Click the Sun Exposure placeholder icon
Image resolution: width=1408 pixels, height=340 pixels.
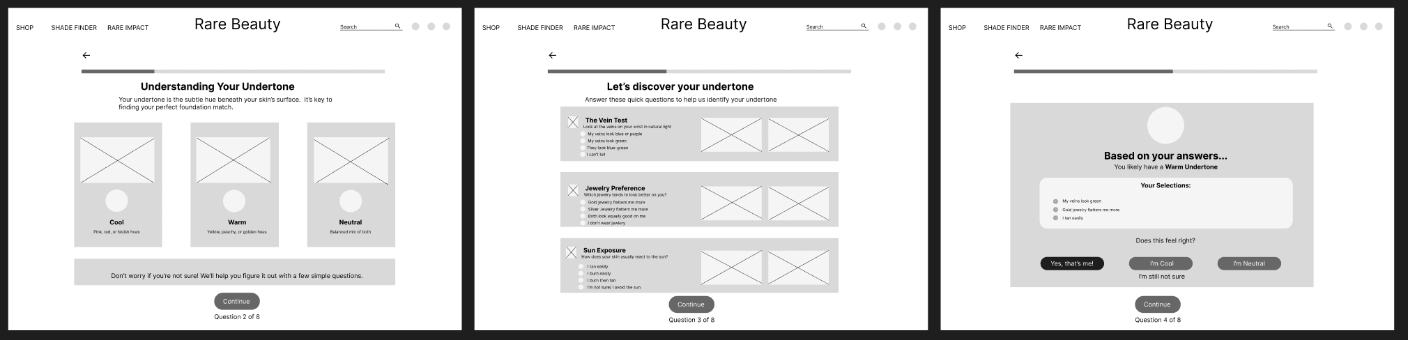click(x=572, y=252)
